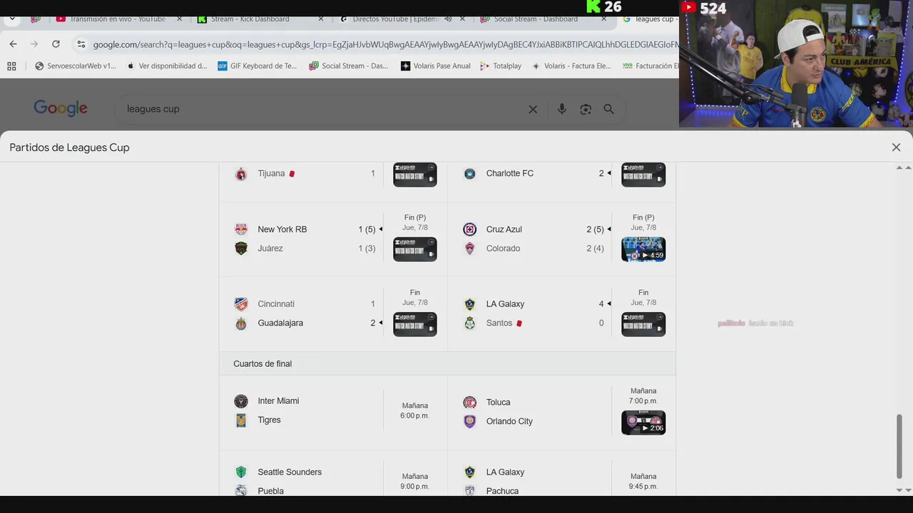Viewport: 913px width, 513px height.
Task: Clear the search with the X icon
Action: [x=533, y=109]
